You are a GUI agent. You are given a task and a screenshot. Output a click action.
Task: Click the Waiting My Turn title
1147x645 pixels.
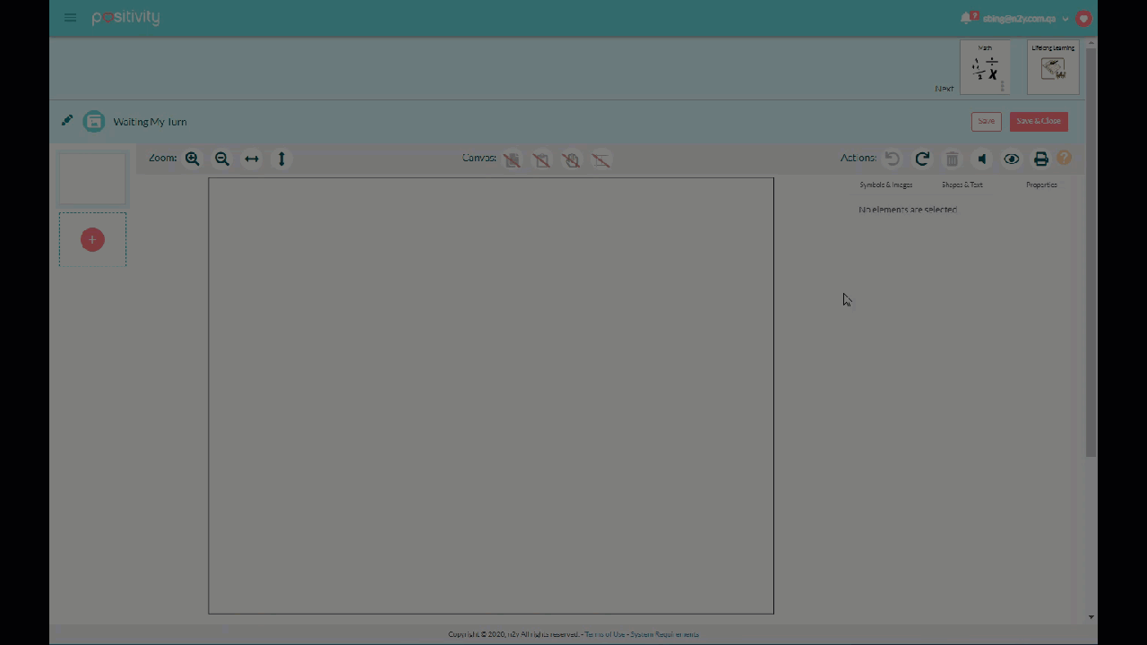point(150,122)
